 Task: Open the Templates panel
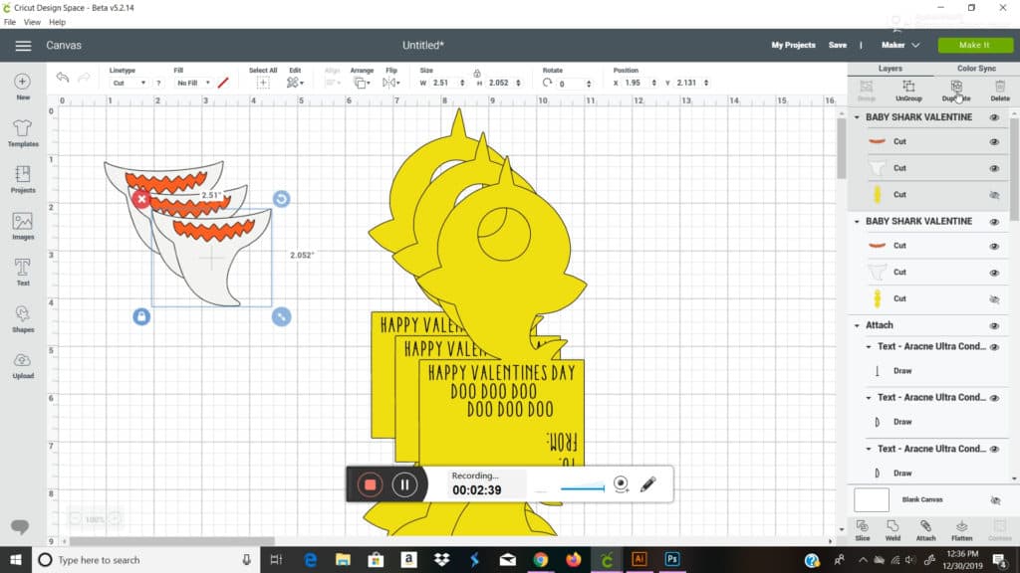pos(23,133)
